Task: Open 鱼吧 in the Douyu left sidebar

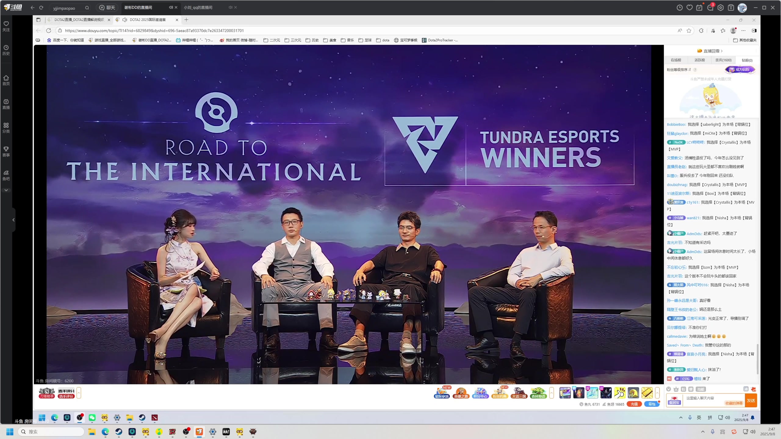Action: pos(6,175)
